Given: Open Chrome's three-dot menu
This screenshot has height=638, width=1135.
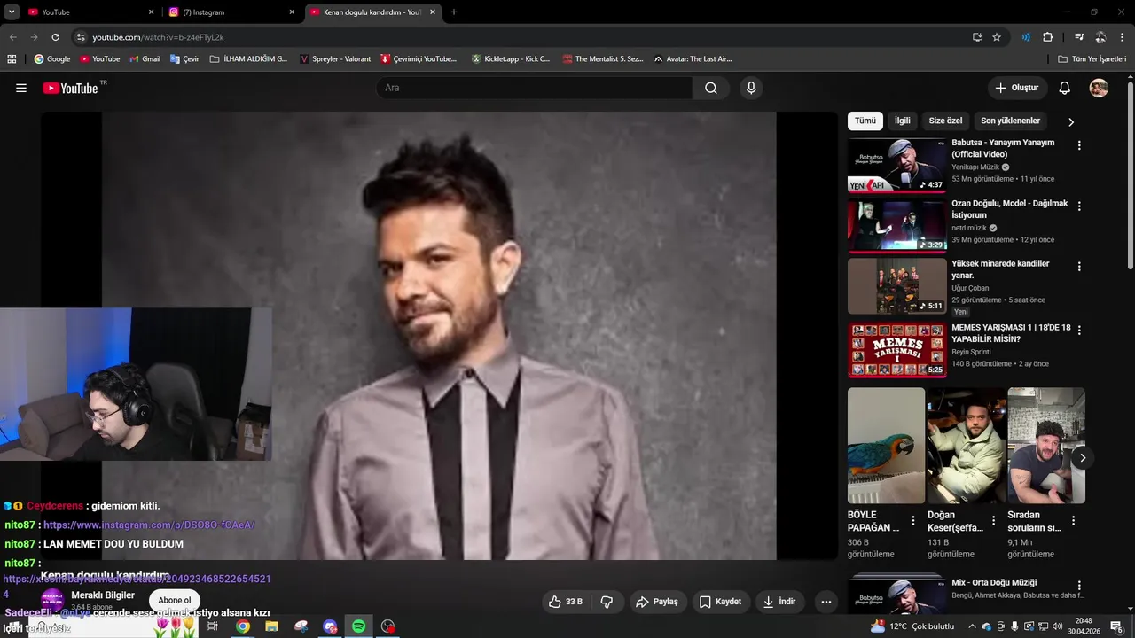Looking at the screenshot, I should [1122, 37].
